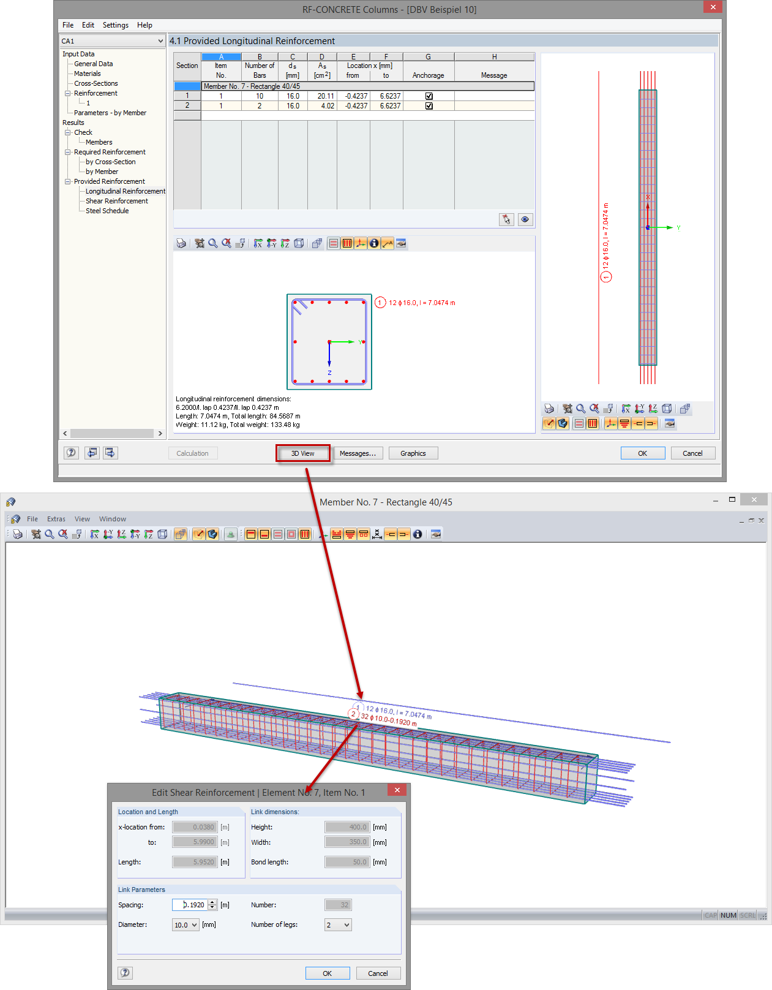The image size is (772, 990).
Task: Toggle the info icon in Member No. 7 toolbar
Action: 418,534
